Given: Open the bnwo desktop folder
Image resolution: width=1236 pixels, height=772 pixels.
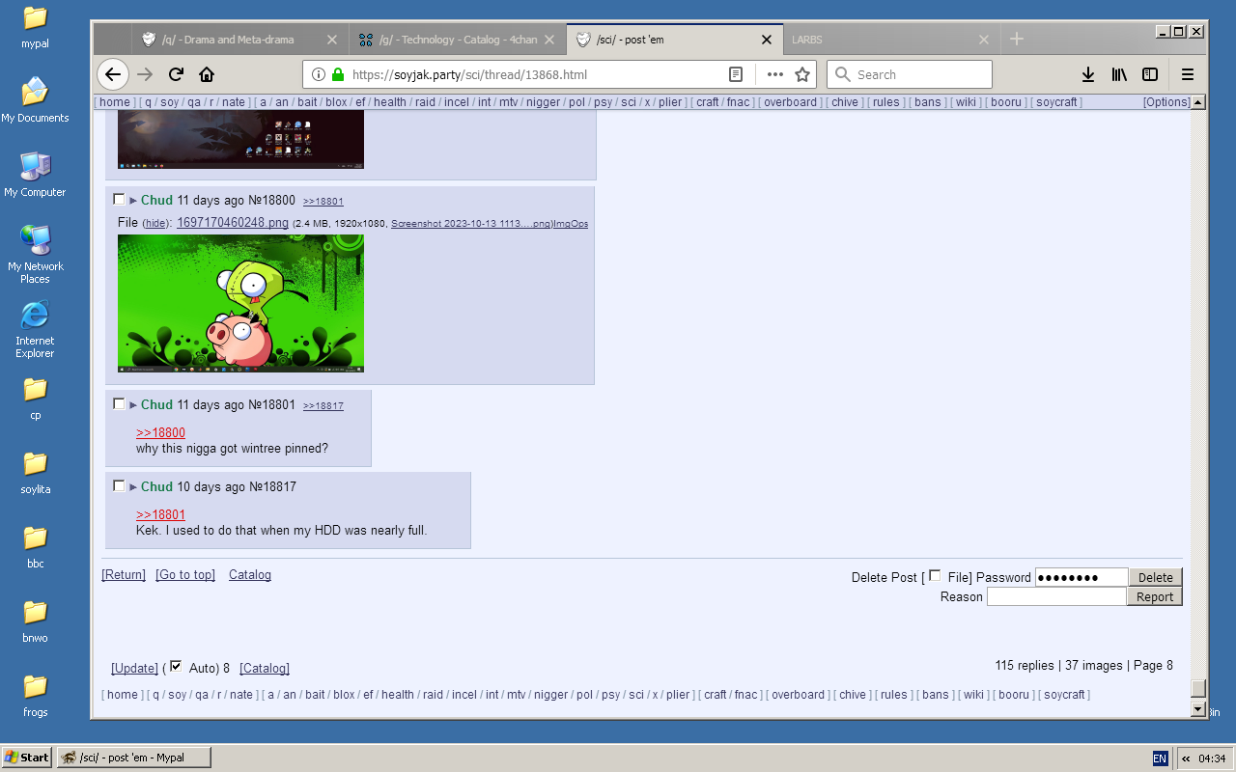Looking at the screenshot, I should pyautogui.click(x=35, y=620).
